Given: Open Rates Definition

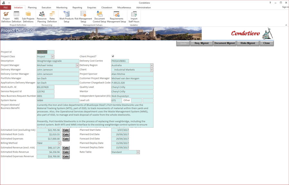Looking at the screenshot, I should (52, 17).
